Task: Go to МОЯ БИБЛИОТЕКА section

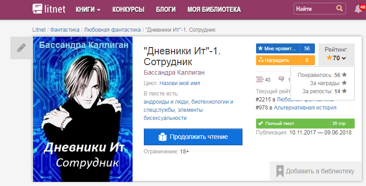Action: tap(214, 10)
